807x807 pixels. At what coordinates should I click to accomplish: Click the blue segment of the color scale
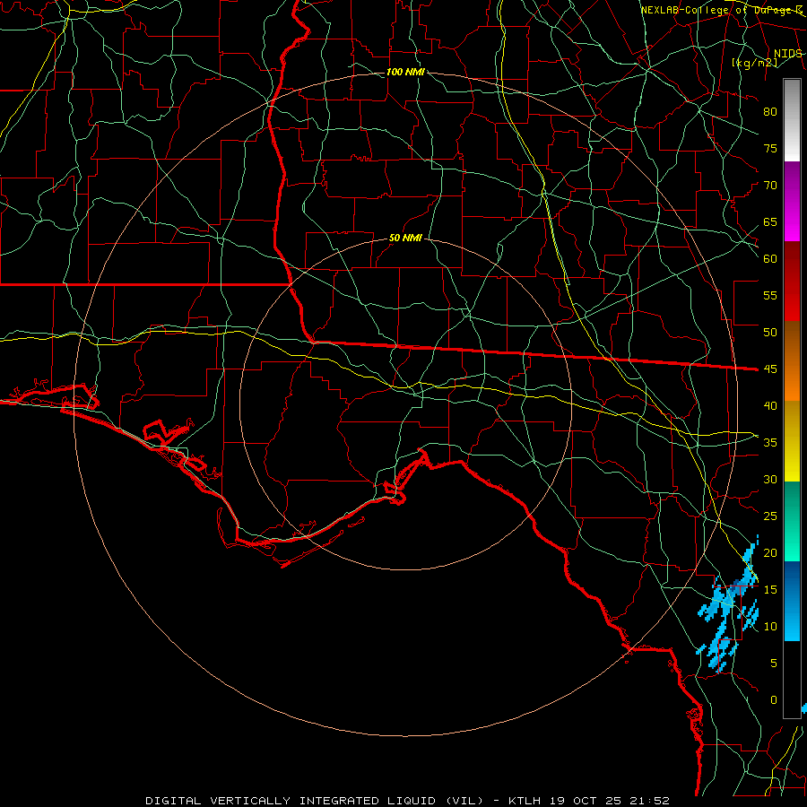(792, 601)
